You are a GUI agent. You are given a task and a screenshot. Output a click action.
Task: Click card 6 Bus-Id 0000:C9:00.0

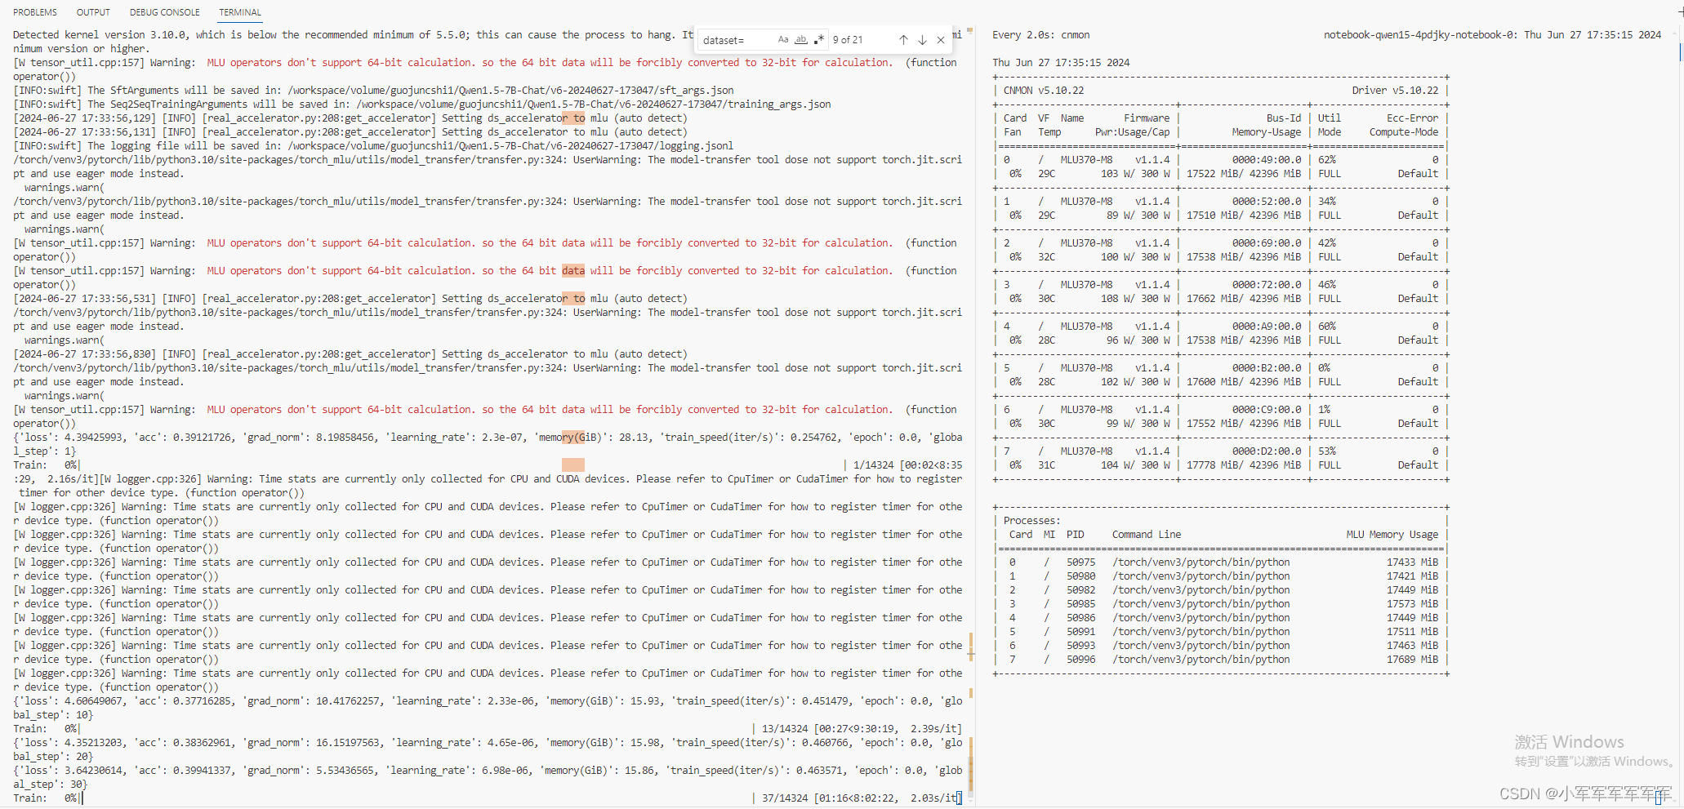pos(1267,409)
